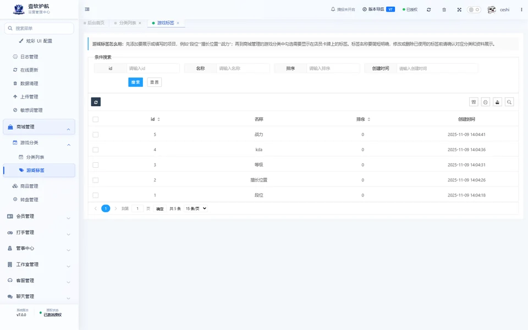The height and width of the screenshot is (330, 528).
Task: Click the table search magnifier icon
Action: 509,102
